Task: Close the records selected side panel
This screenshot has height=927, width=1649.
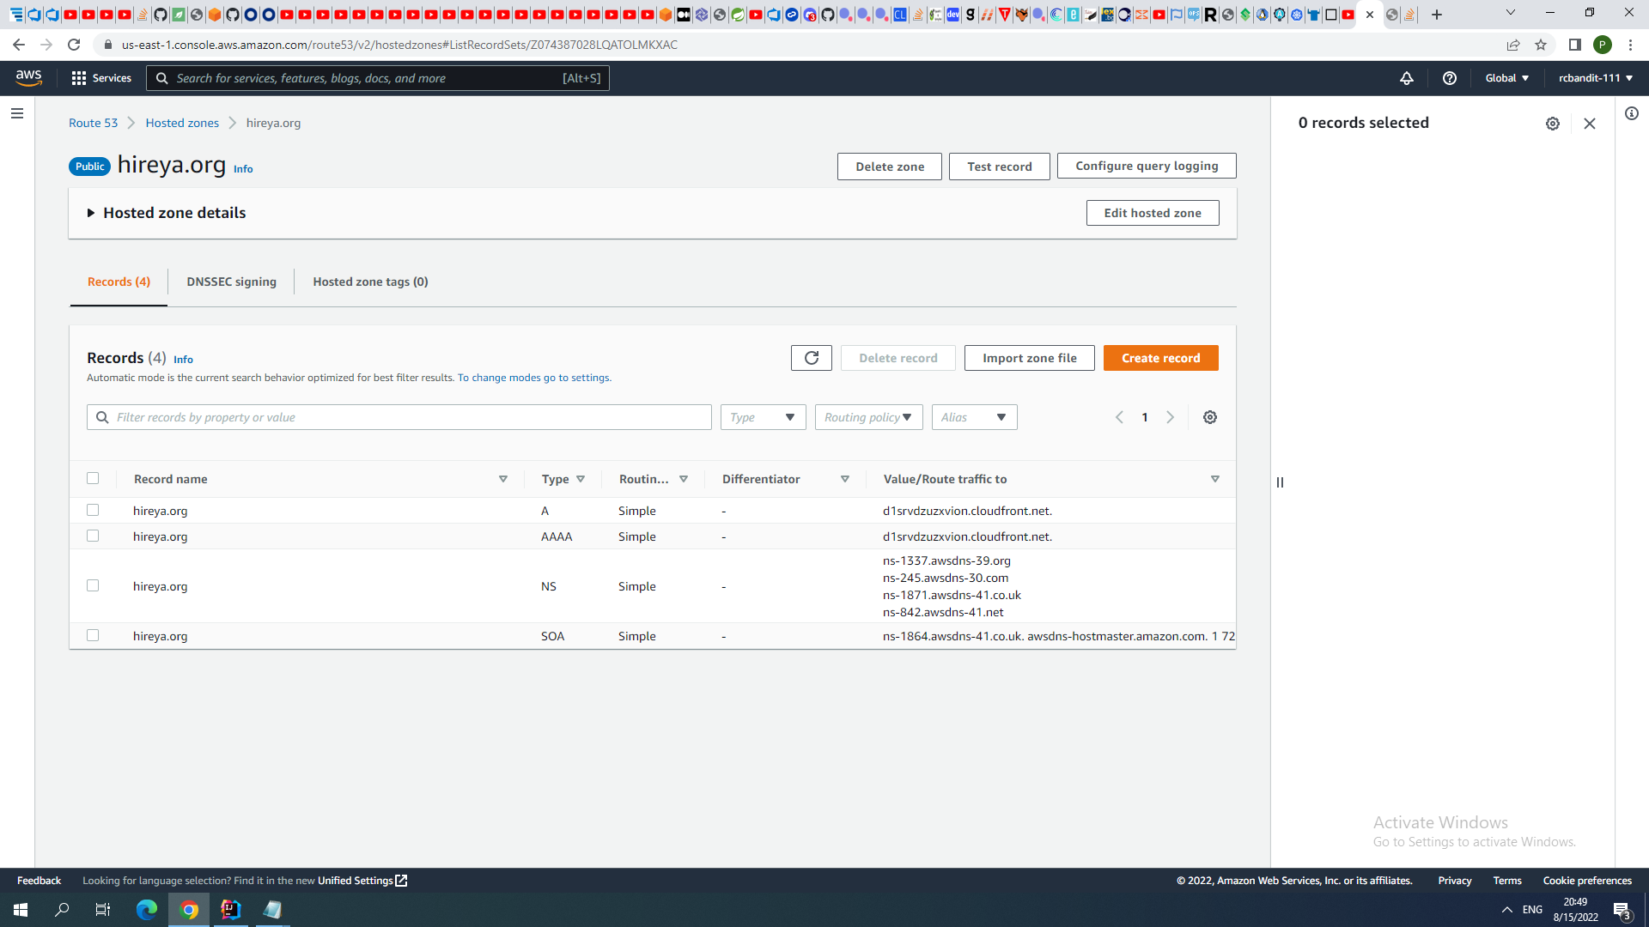Action: click(1590, 124)
